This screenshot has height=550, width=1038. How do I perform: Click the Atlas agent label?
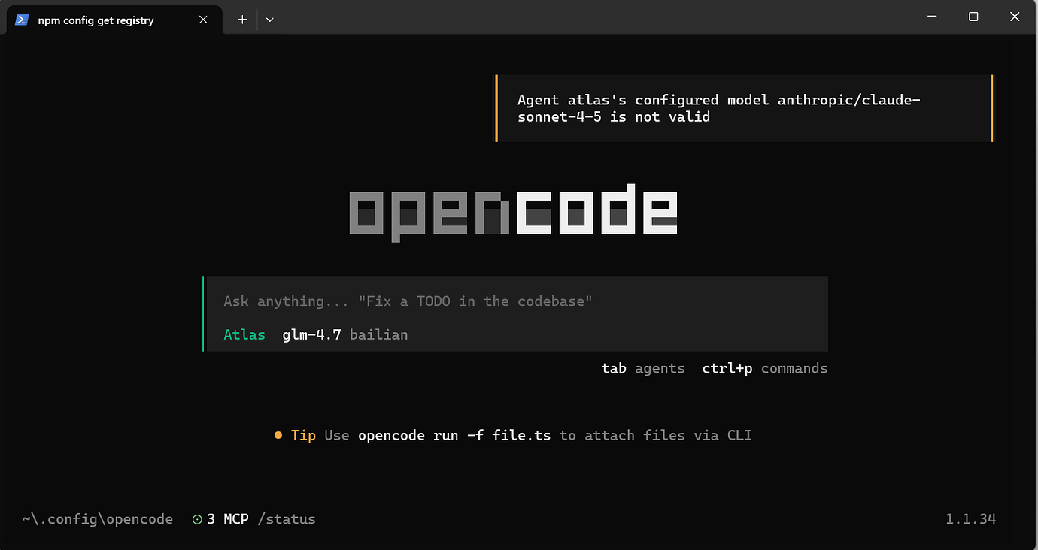(x=244, y=334)
